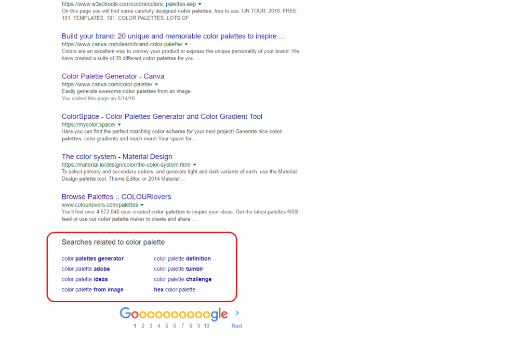Select the color palette ideas related search
Image resolution: width=532 pixels, height=338 pixels.
tap(85, 279)
